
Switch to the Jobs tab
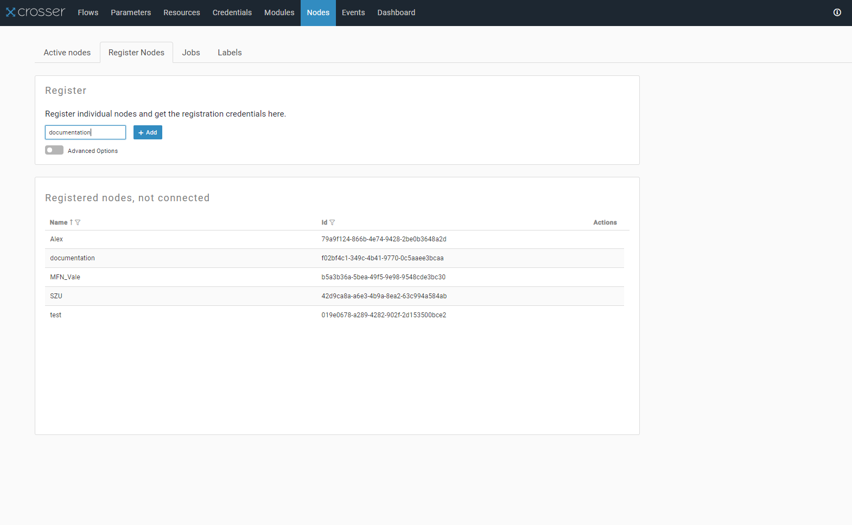[191, 53]
